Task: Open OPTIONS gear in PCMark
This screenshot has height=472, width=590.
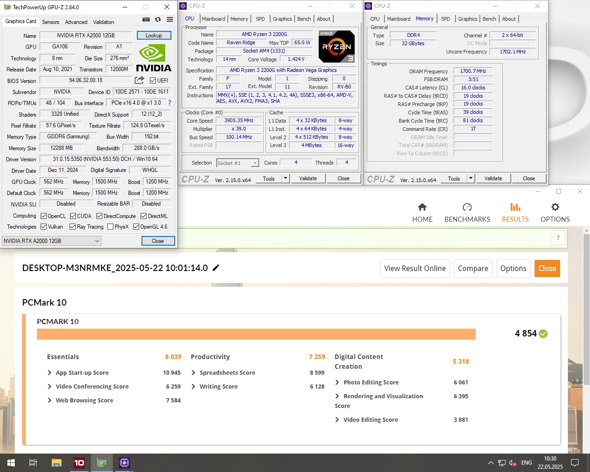Action: pyautogui.click(x=555, y=212)
